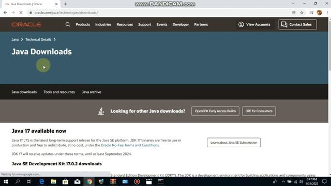331x186 pixels.
Task: Open the Products menu
Action: (x=83, y=24)
